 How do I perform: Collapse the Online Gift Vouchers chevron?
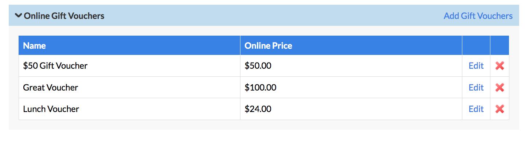[18, 16]
